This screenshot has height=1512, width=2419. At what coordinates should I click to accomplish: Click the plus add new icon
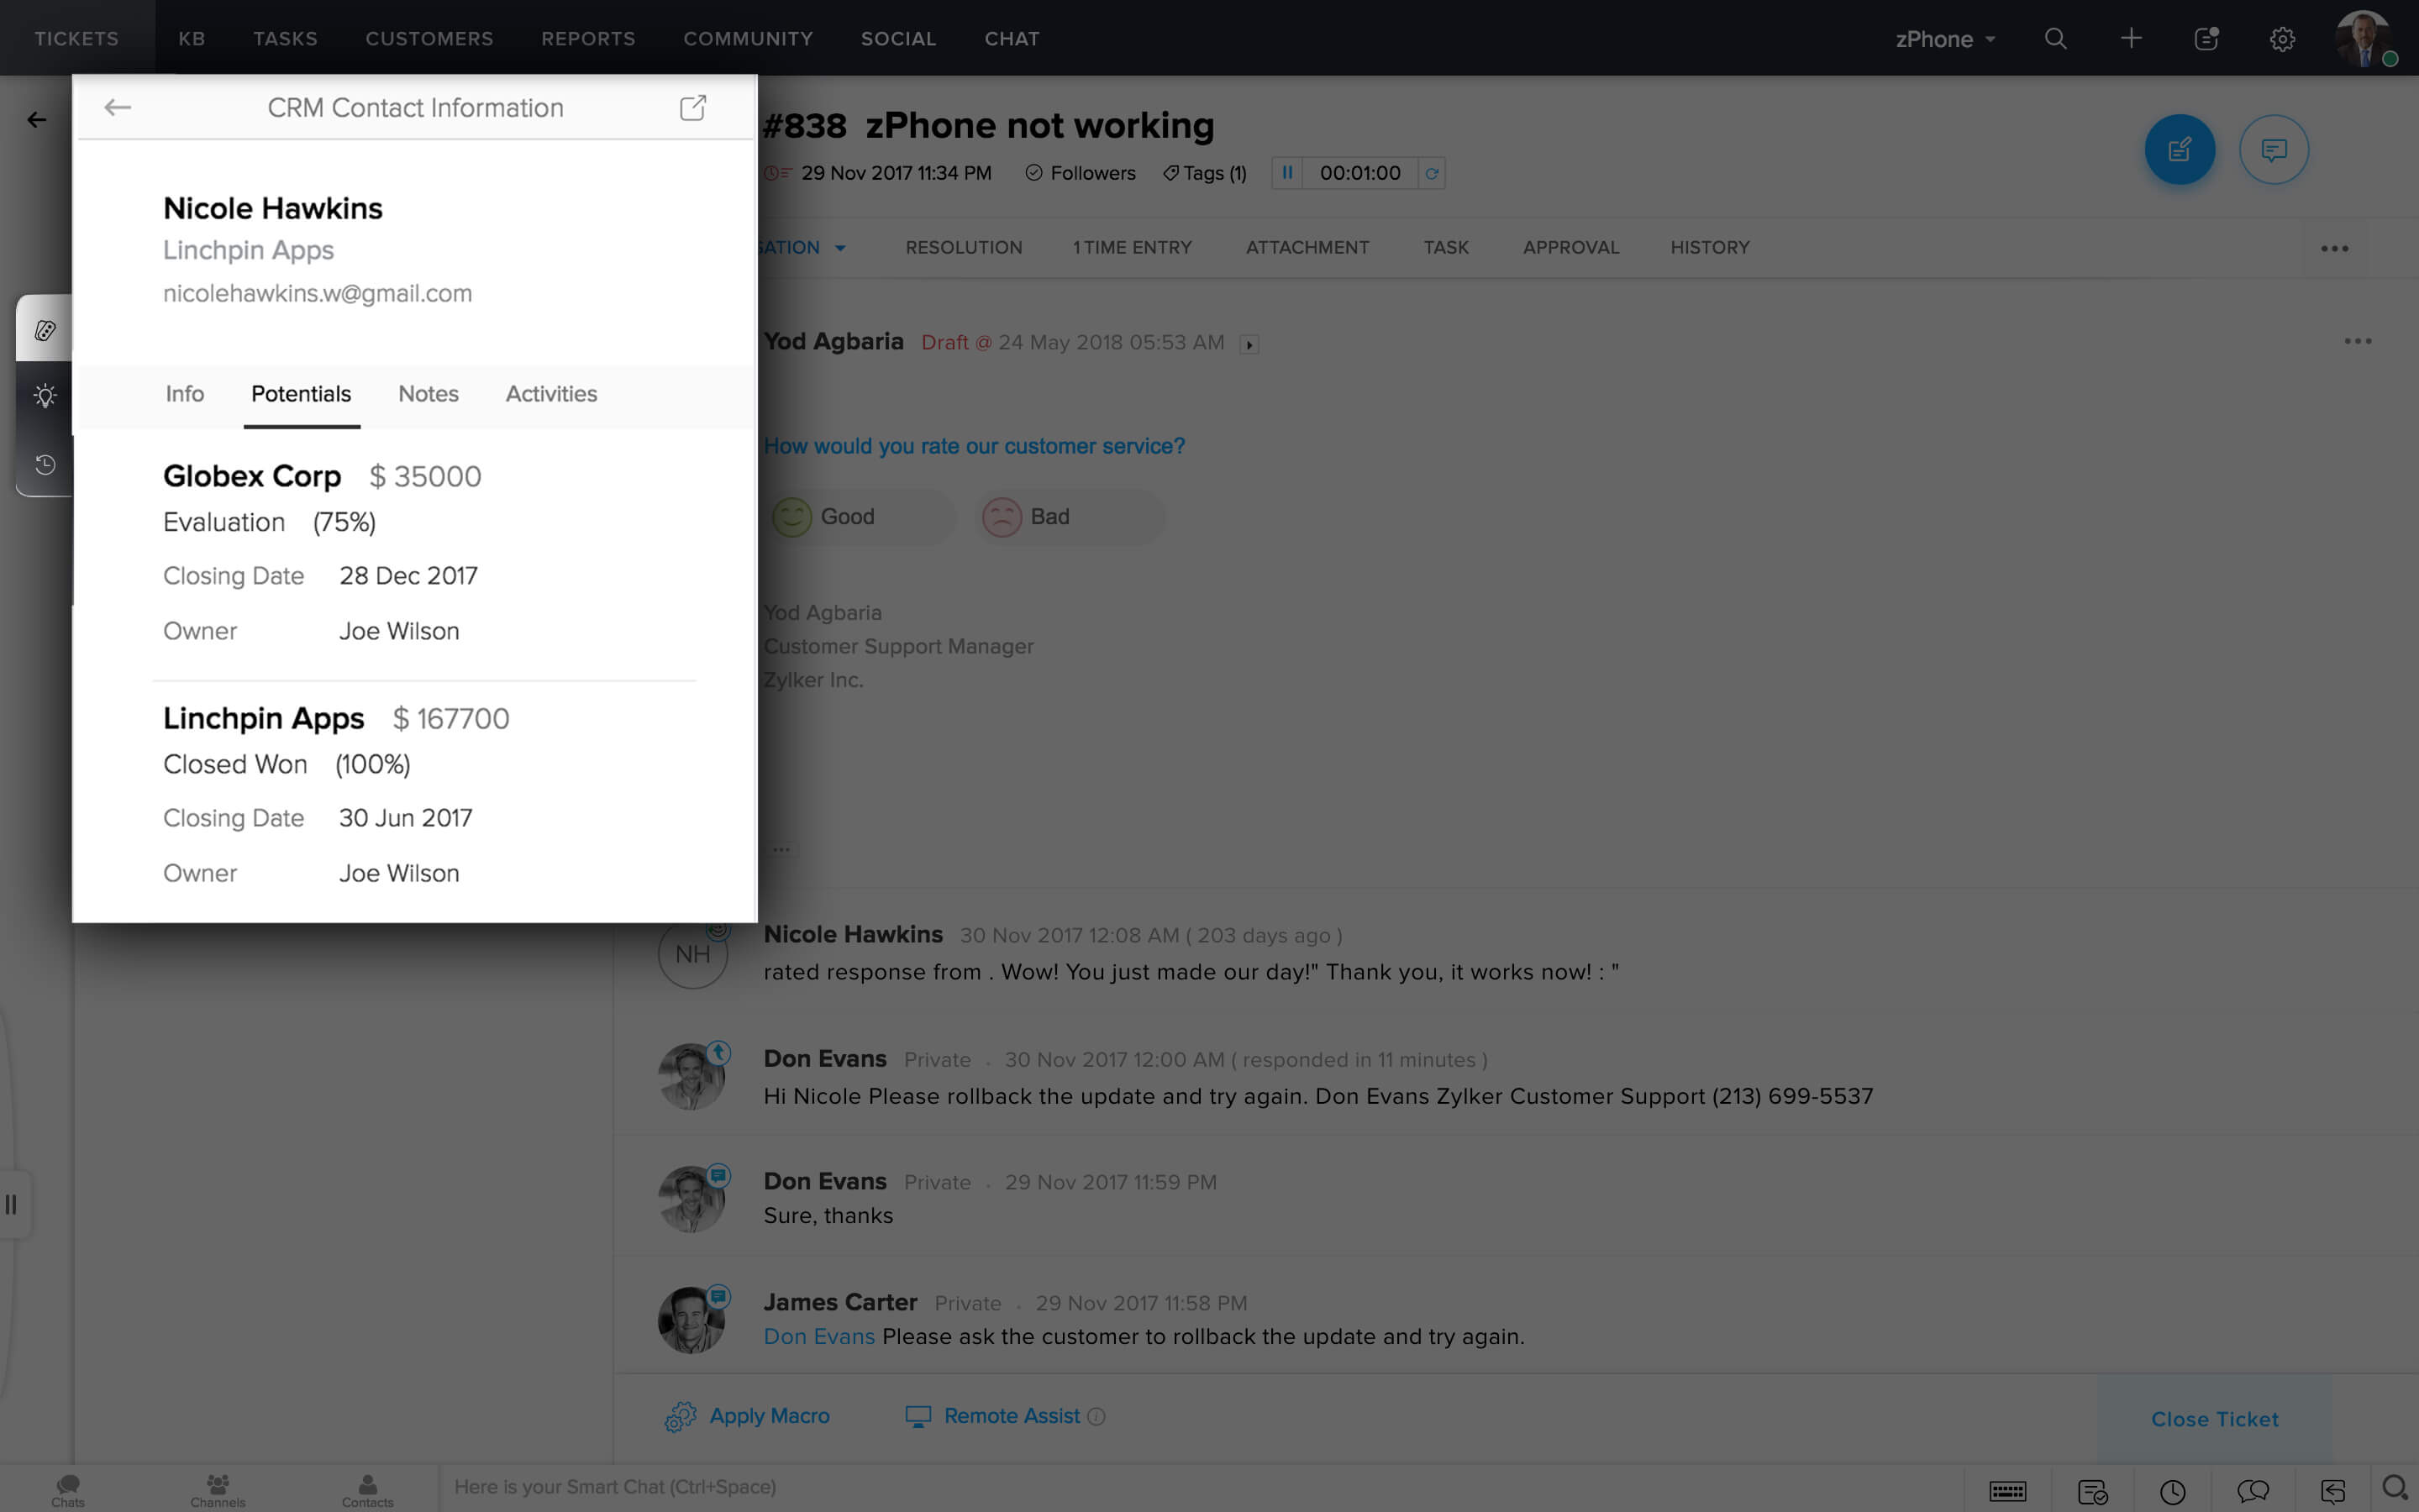point(2131,38)
